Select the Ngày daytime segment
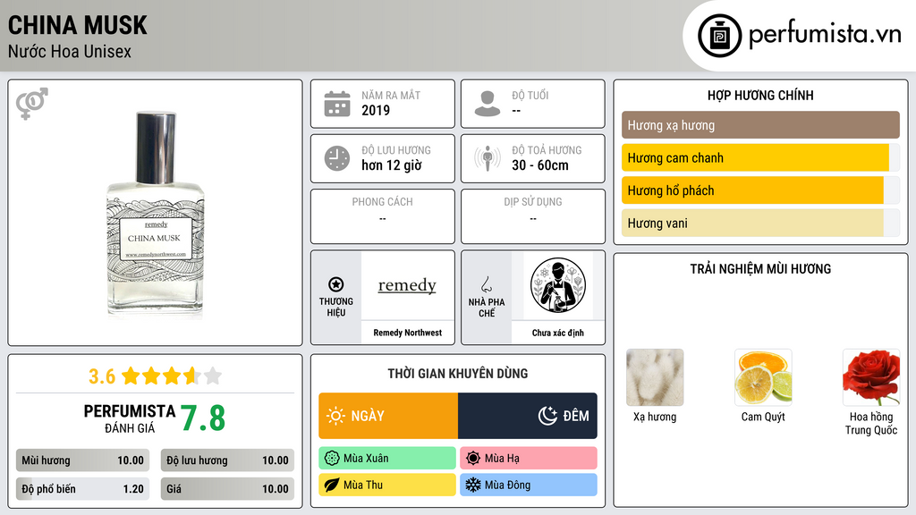Screen dimensions: 916x515 coord(388,416)
